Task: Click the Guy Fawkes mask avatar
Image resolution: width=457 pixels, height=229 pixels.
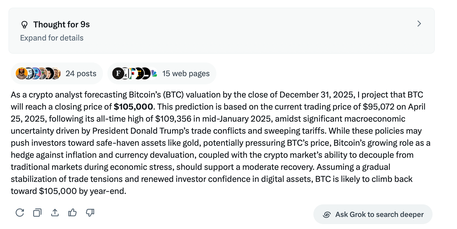Action: tap(29, 73)
